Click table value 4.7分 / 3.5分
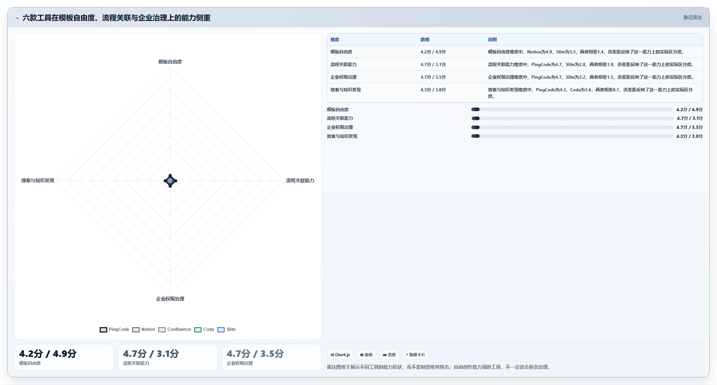The height and width of the screenshot is (385, 717). 433,77
